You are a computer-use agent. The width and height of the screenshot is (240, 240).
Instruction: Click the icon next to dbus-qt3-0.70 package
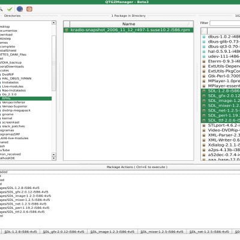coord(204,47)
